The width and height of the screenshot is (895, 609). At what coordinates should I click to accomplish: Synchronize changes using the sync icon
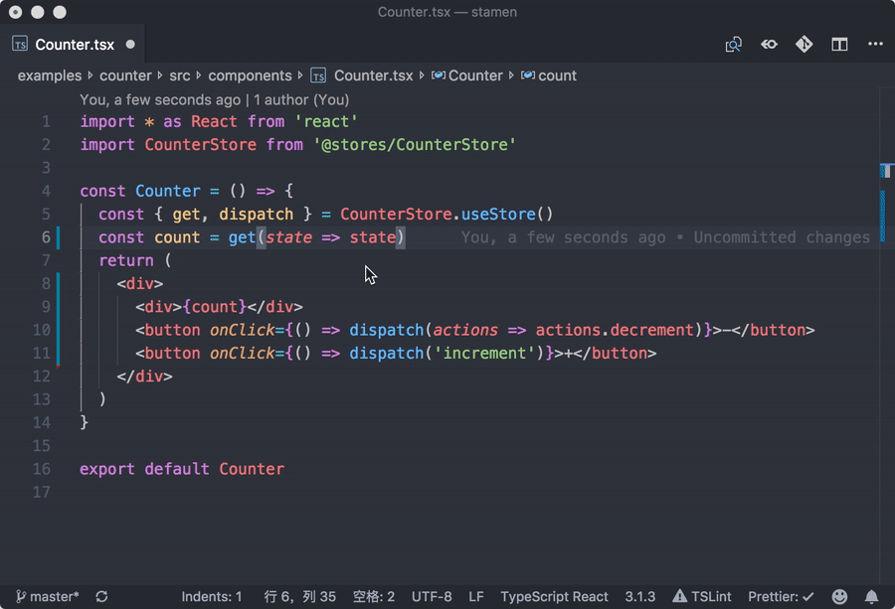coord(101,596)
